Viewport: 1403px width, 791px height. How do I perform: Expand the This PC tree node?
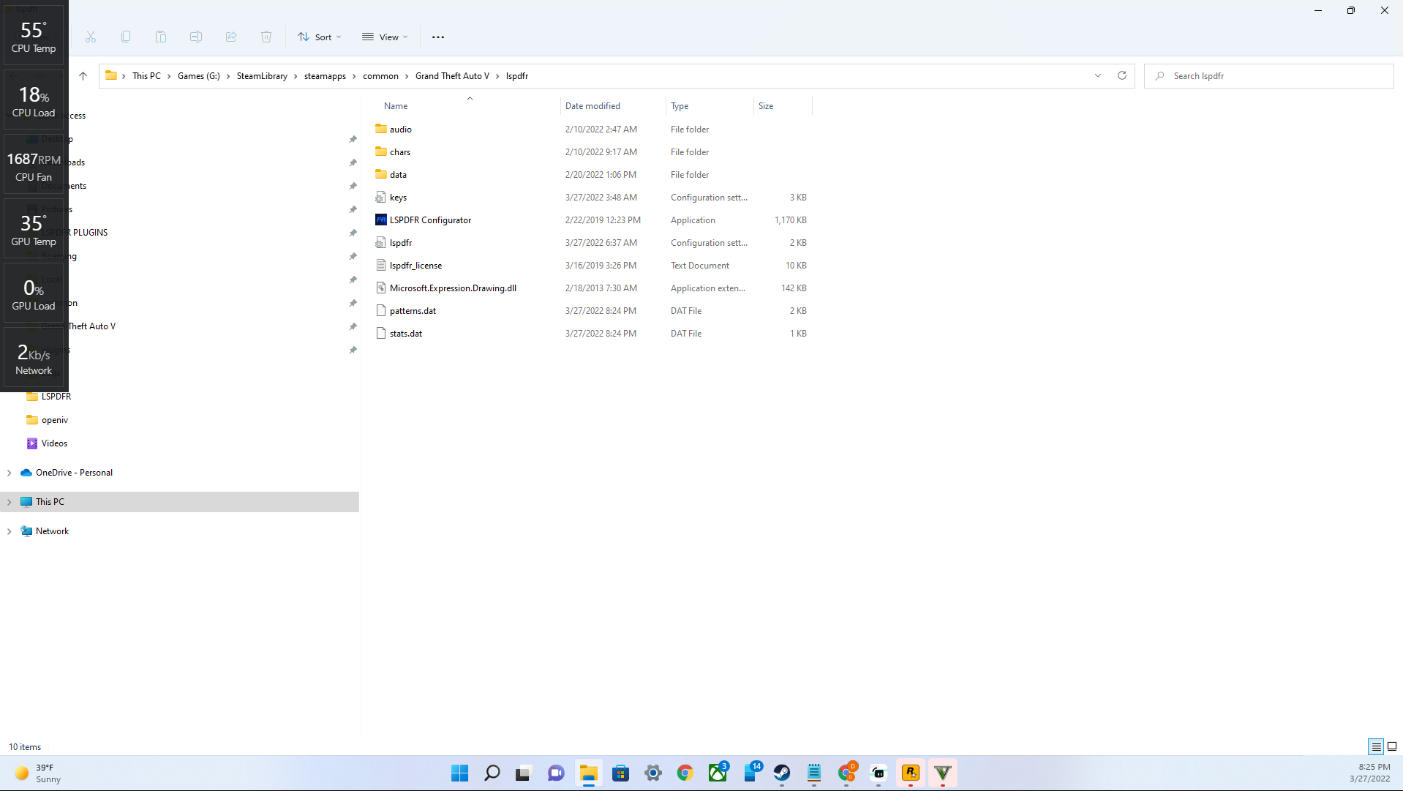click(x=10, y=502)
